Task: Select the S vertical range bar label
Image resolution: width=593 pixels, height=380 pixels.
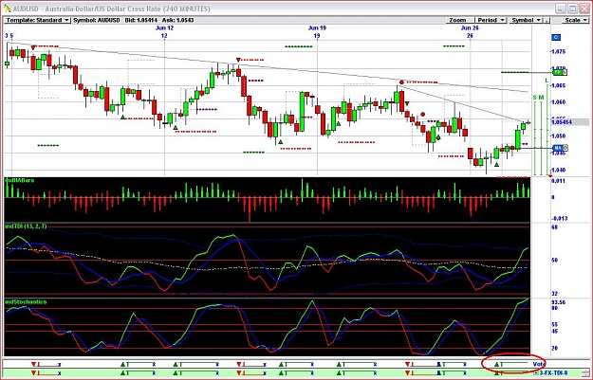Action: click(535, 98)
